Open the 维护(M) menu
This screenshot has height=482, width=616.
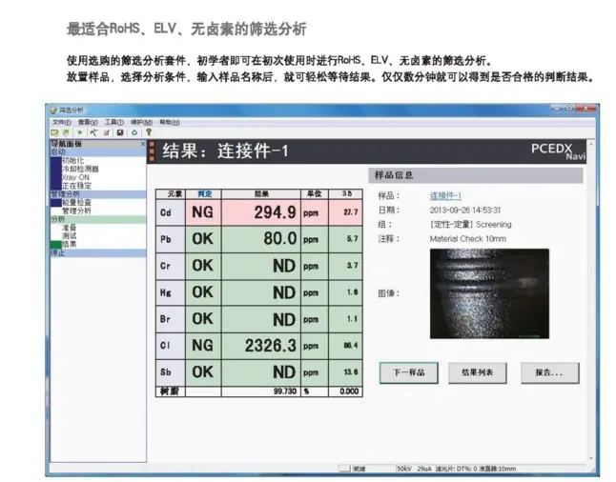click(x=141, y=123)
